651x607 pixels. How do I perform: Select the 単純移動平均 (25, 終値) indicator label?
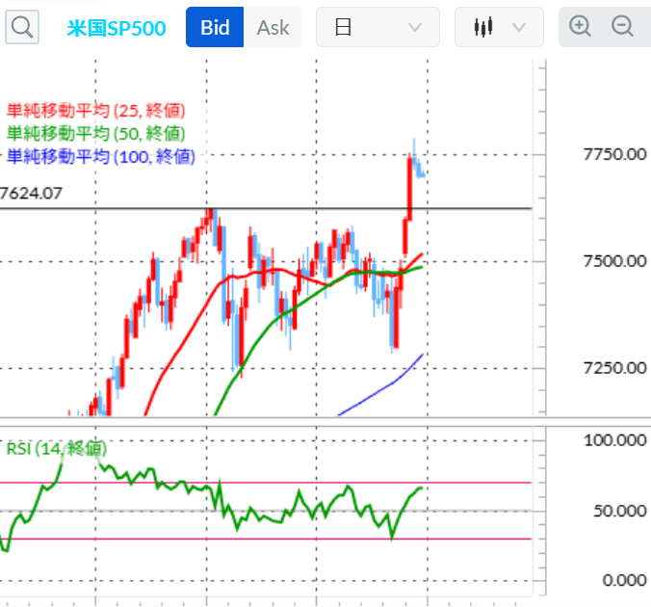96,111
